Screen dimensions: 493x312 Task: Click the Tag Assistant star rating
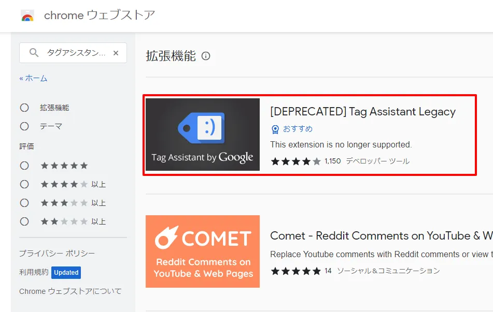296,161
